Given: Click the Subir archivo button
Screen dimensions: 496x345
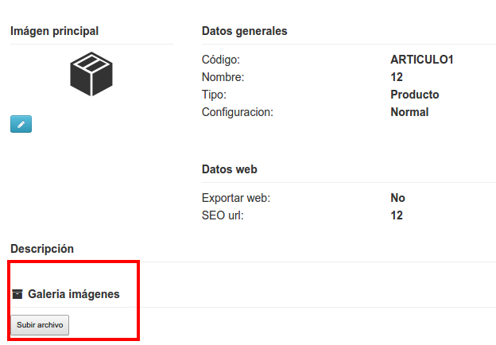Looking at the screenshot, I should click(x=40, y=325).
